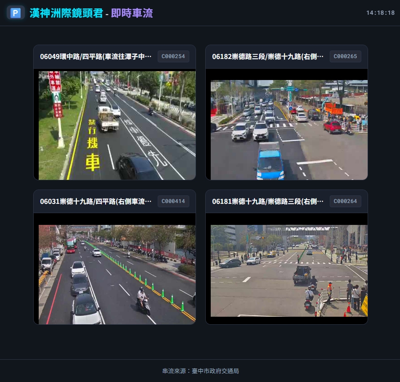
Task: Click the 14:18:18 clock display
Action: coord(380,13)
